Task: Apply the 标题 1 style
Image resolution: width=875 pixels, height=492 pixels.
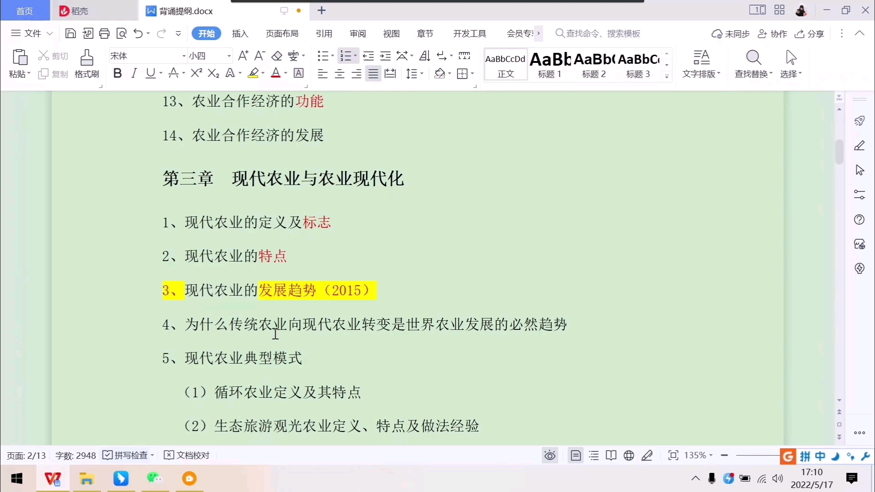Action: 549,64
